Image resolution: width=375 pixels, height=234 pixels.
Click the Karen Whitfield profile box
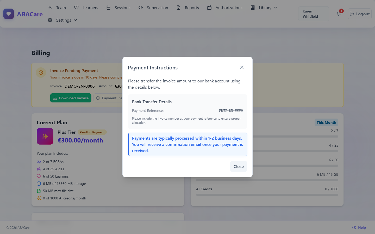314,14
